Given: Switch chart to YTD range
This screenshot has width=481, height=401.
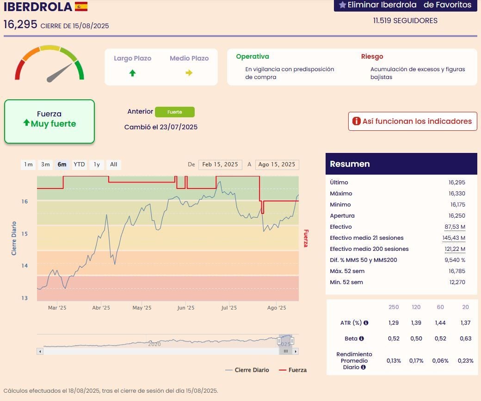Looking at the screenshot, I should pos(80,164).
